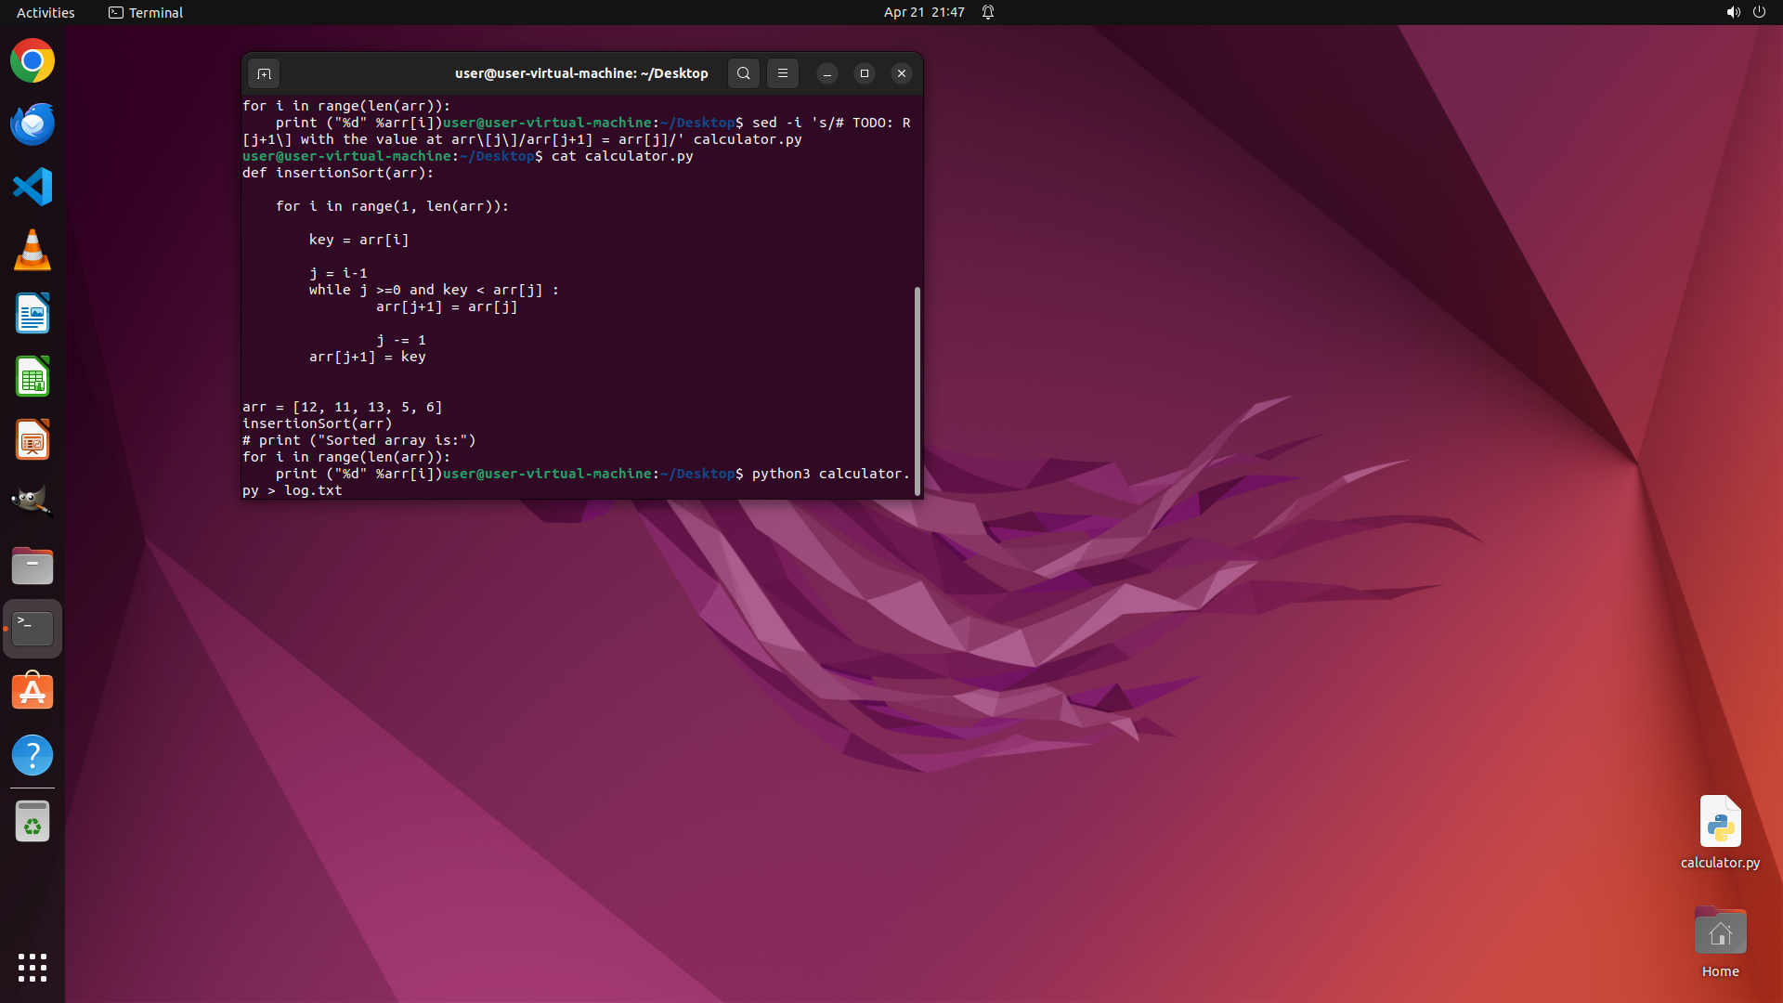This screenshot has width=1783, height=1003.
Task: Click the terminal search icon
Action: pos(743,73)
